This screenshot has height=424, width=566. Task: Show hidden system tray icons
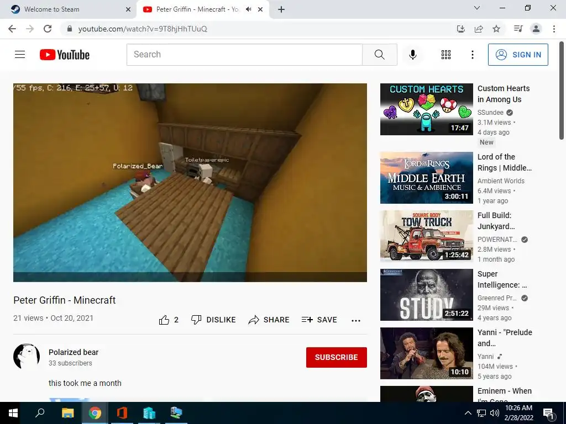(468, 413)
